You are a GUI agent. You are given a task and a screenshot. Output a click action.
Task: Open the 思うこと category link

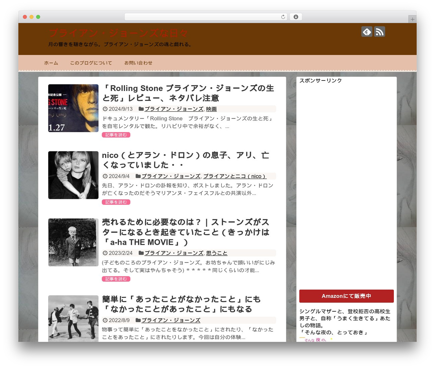[217, 253]
